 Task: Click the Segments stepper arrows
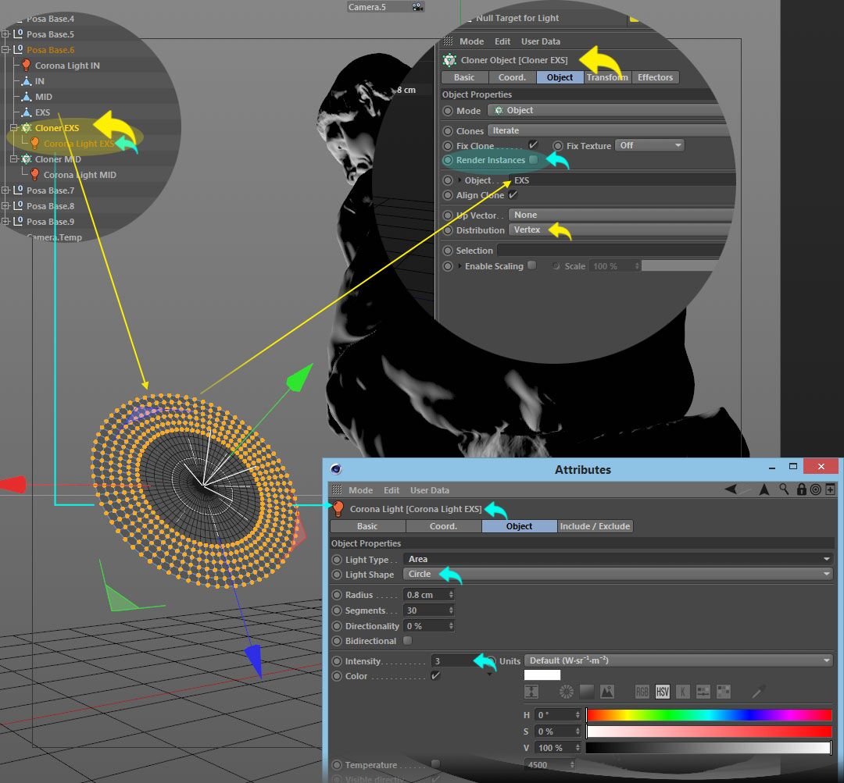[x=451, y=610]
